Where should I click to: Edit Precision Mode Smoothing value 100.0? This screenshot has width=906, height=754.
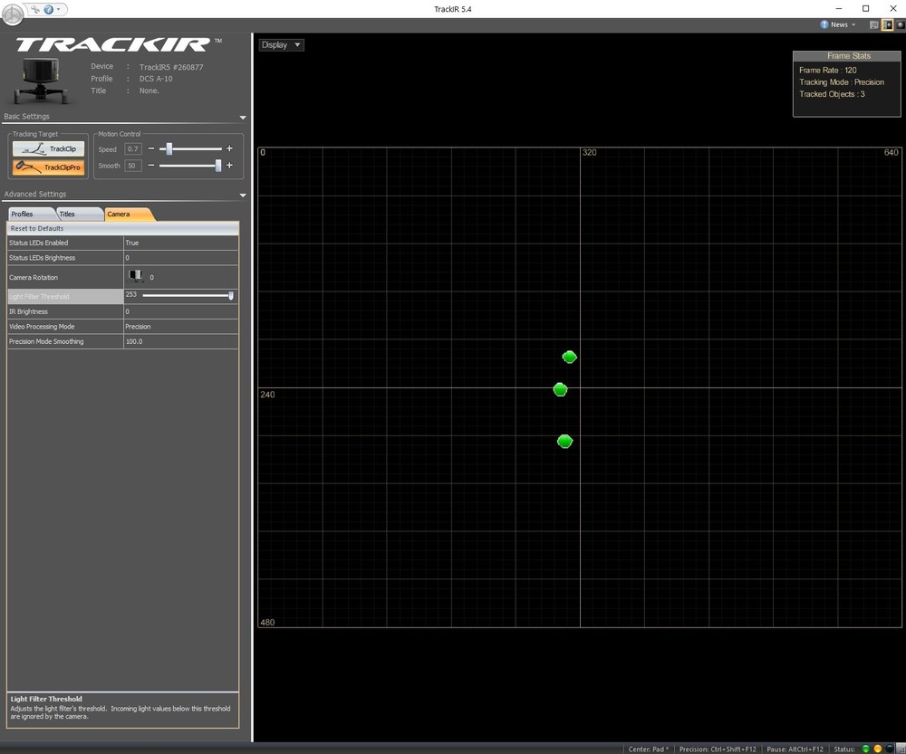181,342
